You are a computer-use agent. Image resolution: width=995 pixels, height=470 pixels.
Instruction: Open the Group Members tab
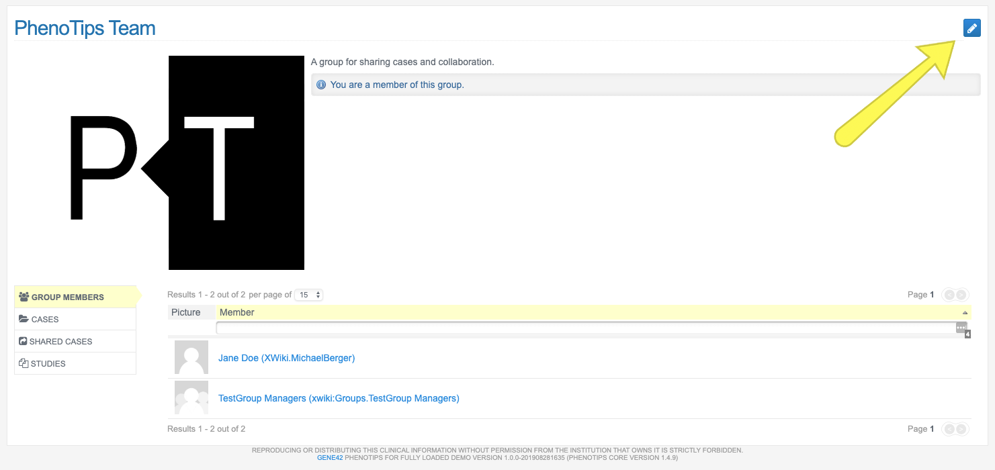click(75, 297)
